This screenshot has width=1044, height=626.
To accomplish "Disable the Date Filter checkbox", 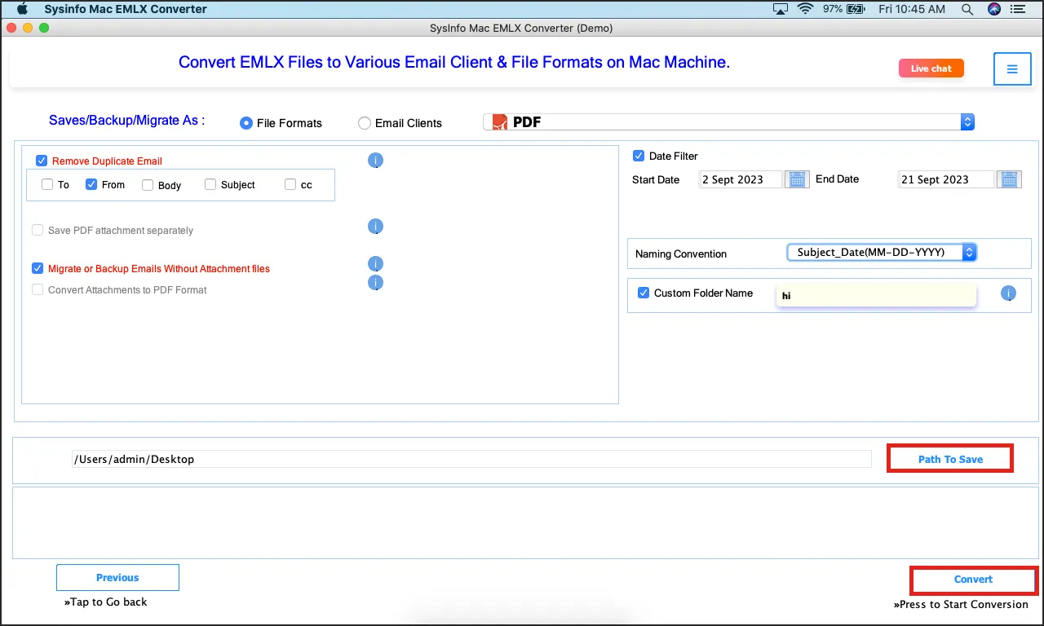I will (639, 156).
